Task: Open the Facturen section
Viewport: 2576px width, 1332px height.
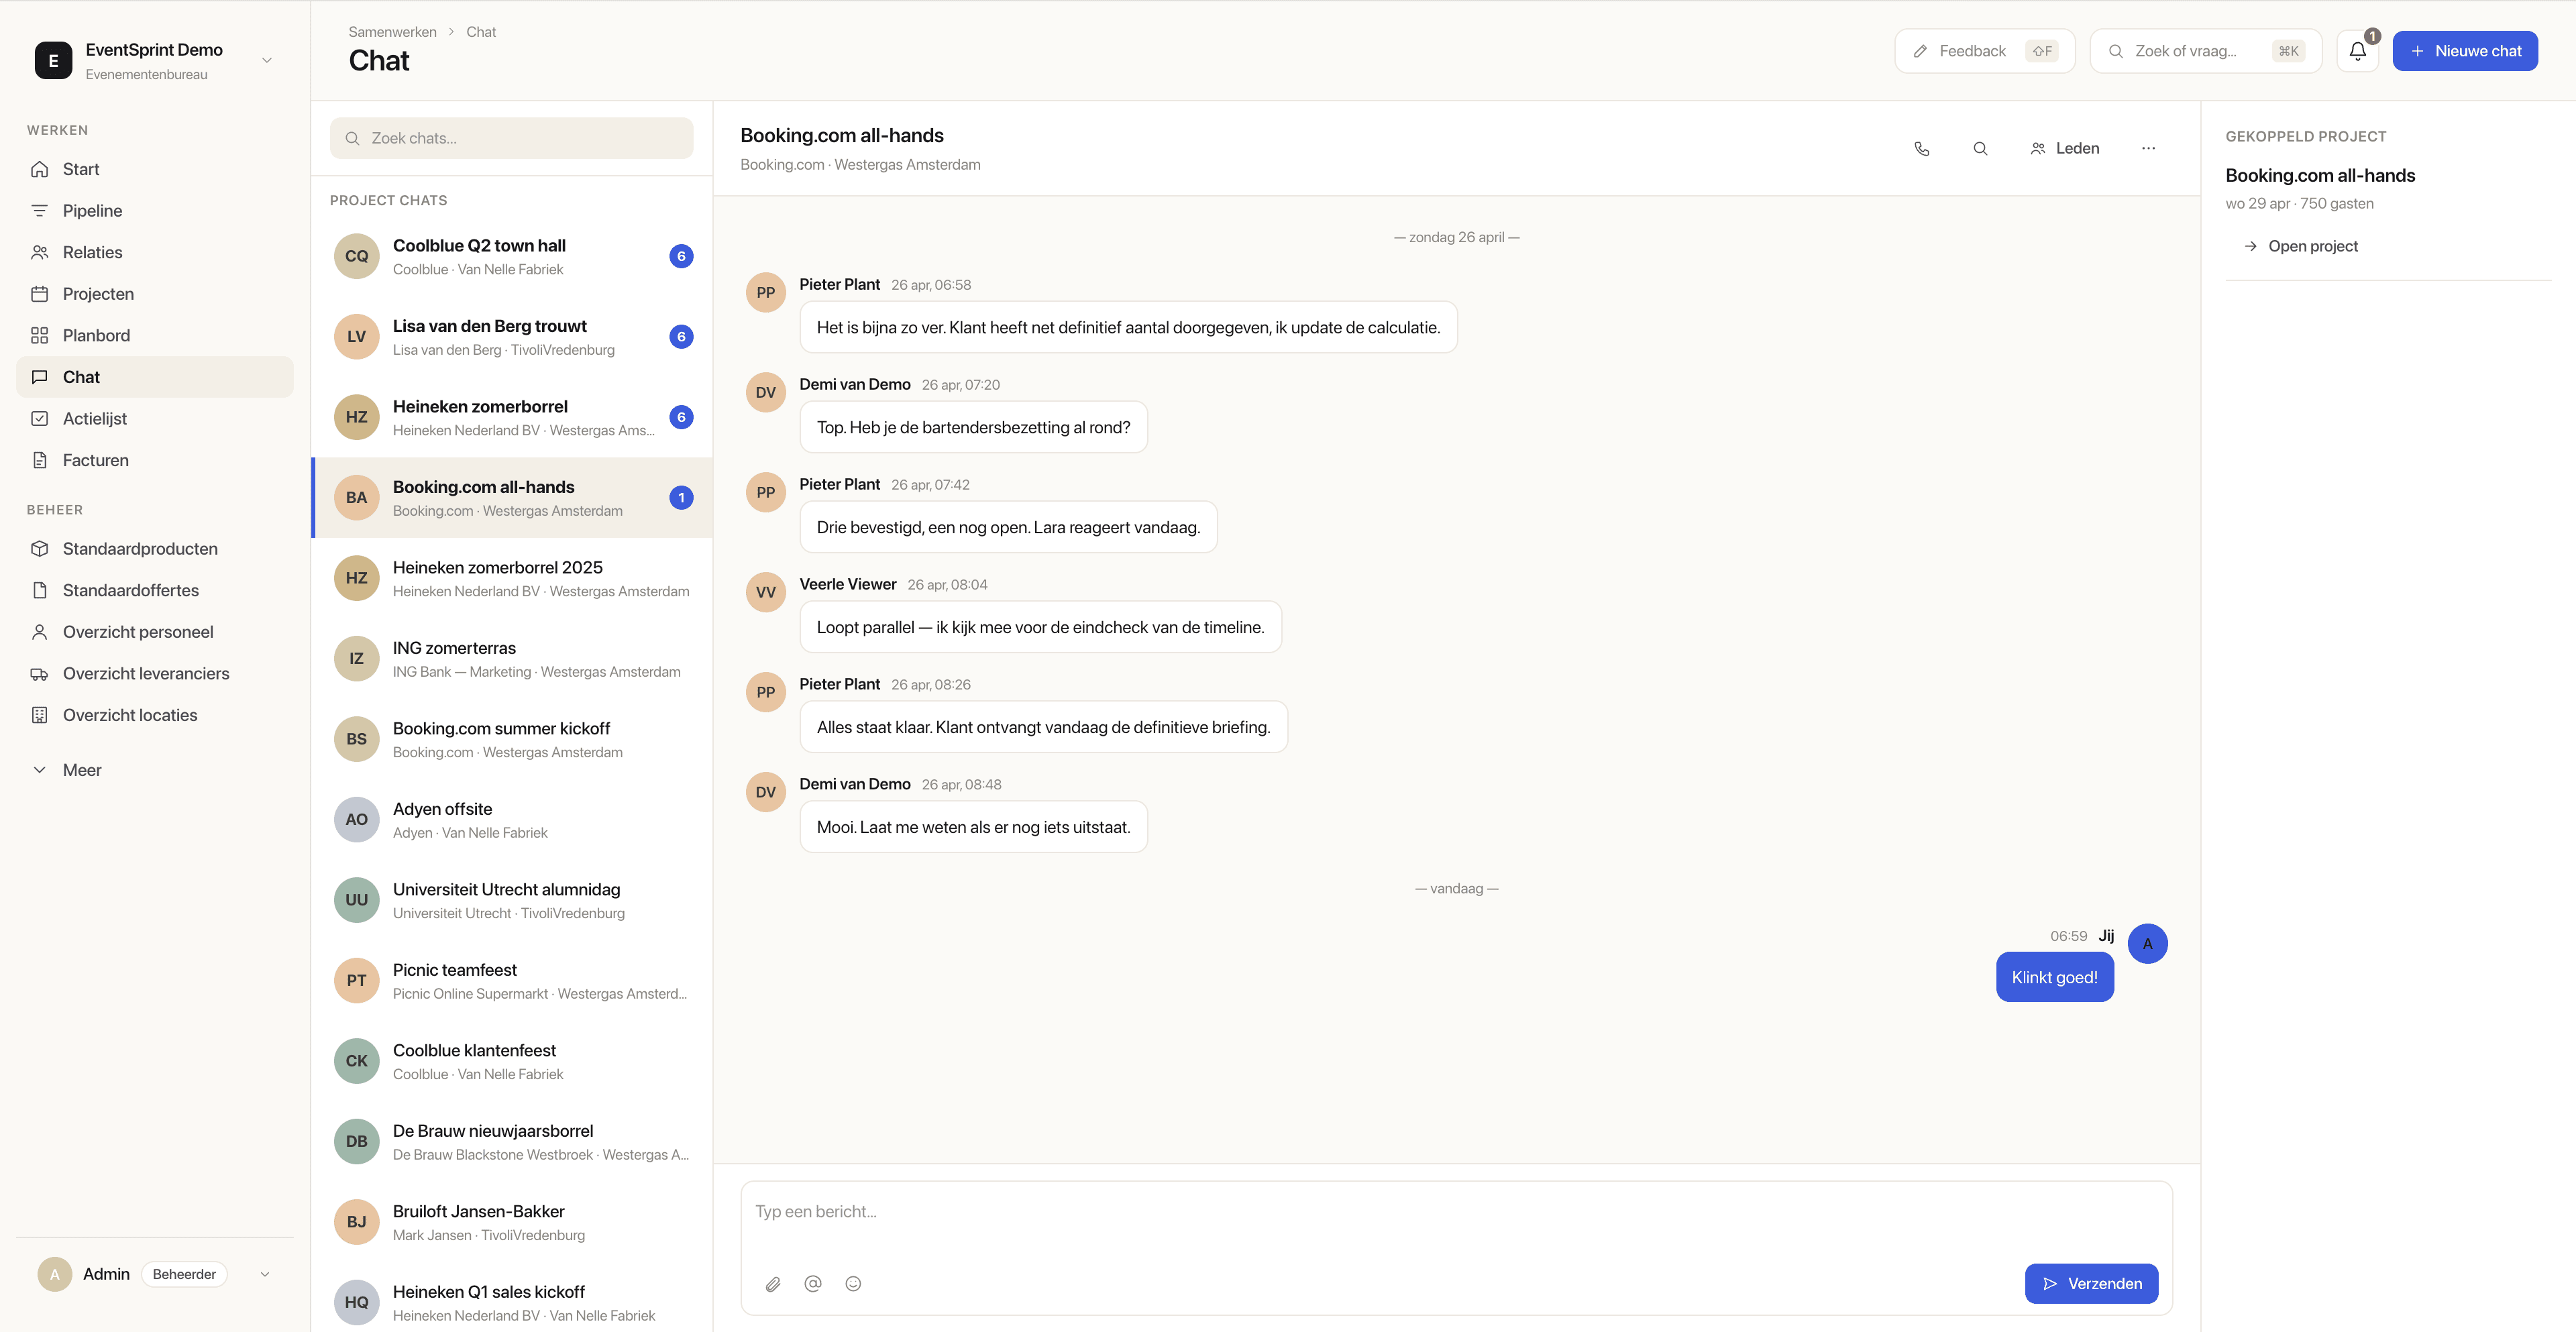Action: (96, 459)
